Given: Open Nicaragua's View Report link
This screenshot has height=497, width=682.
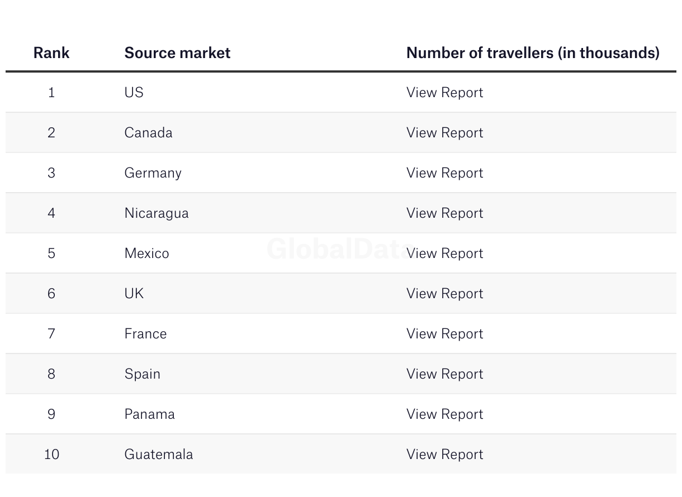Looking at the screenshot, I should [x=444, y=213].
